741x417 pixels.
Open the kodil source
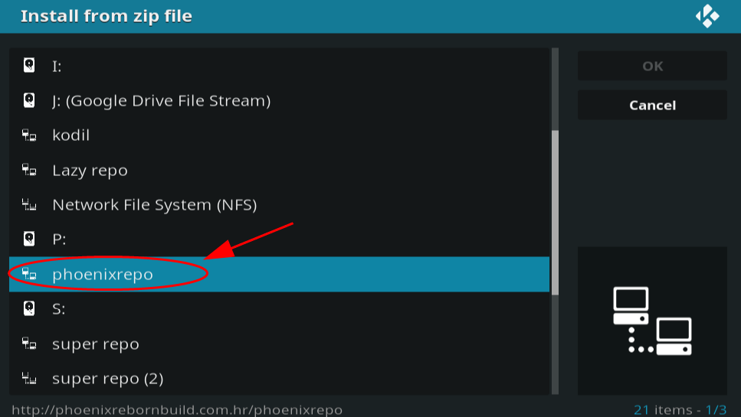(279, 135)
